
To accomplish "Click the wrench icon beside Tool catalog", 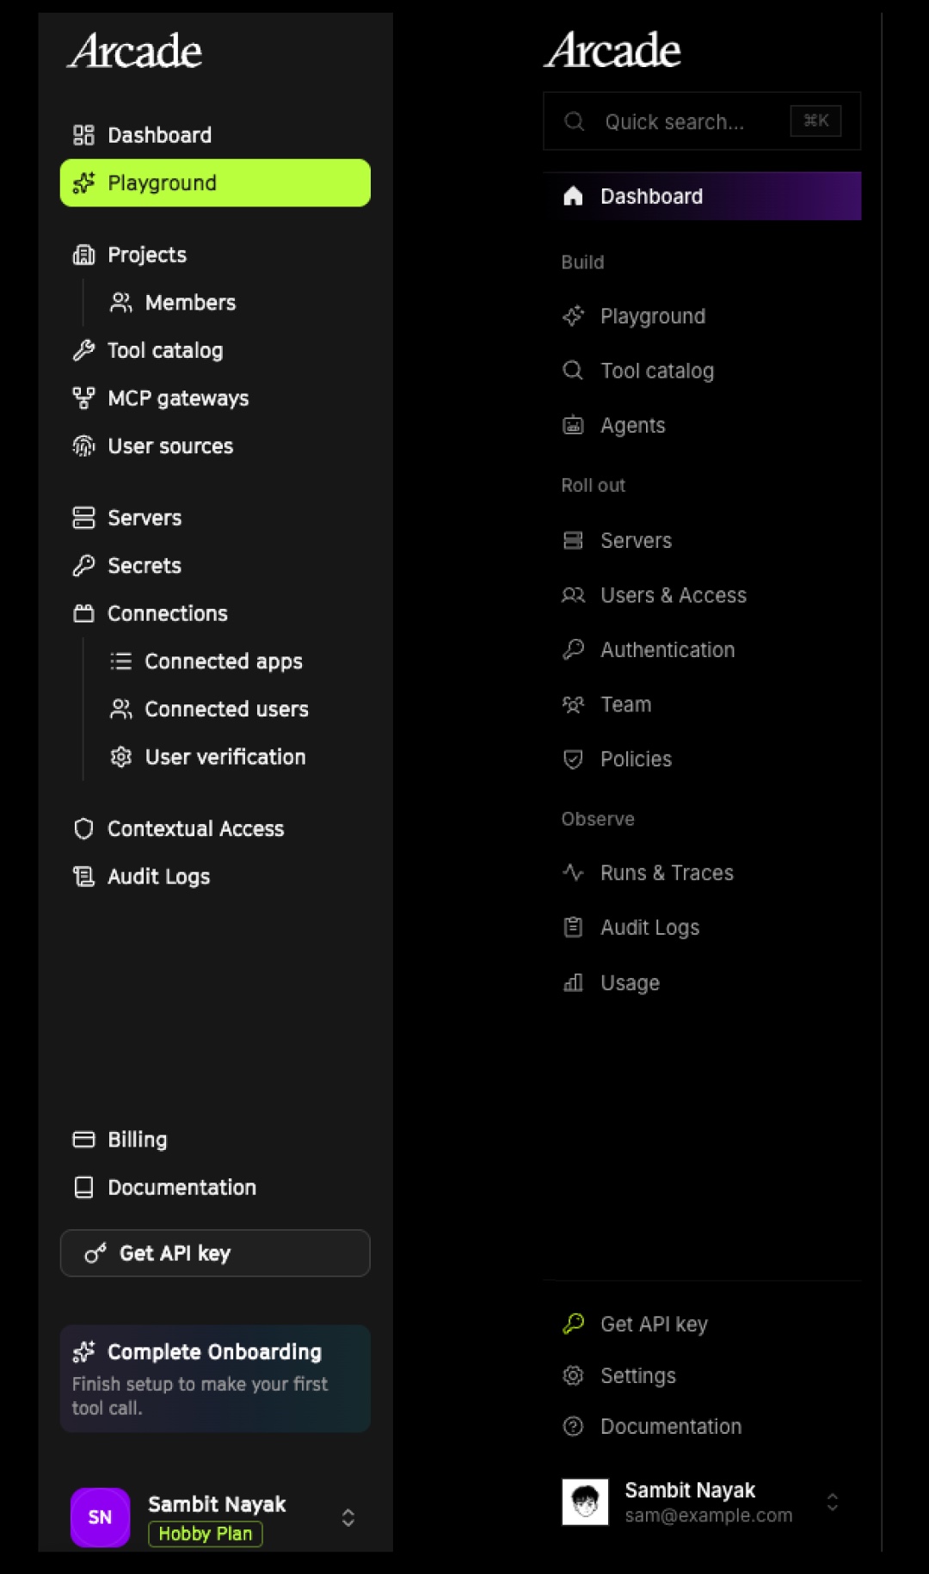I will pos(83,350).
